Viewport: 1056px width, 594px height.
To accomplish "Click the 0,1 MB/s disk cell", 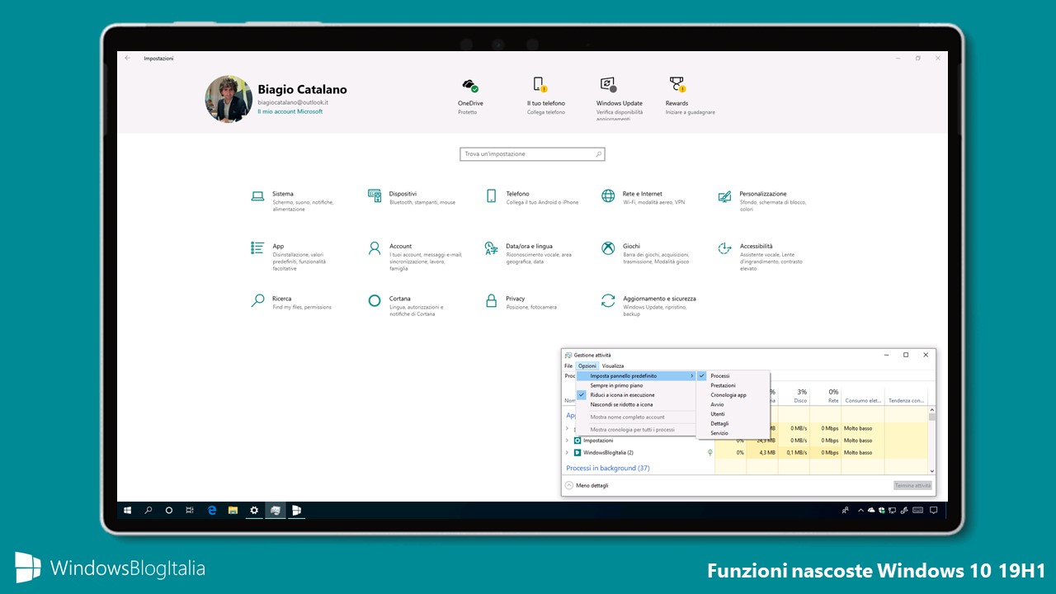I will click(x=794, y=452).
